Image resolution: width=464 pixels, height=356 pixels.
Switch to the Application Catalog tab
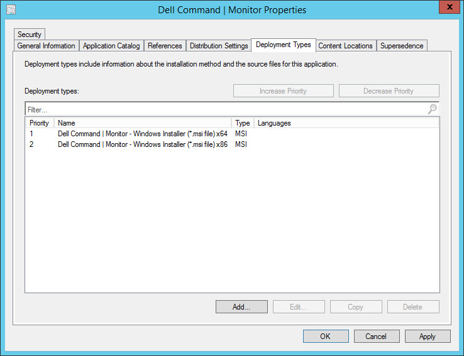[x=111, y=46]
